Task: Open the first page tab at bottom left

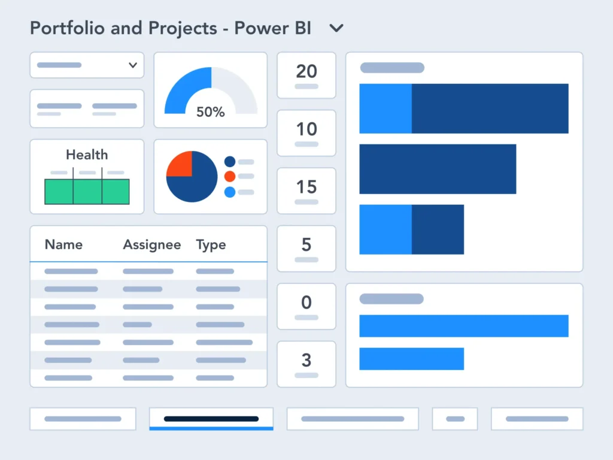Action: click(83, 418)
